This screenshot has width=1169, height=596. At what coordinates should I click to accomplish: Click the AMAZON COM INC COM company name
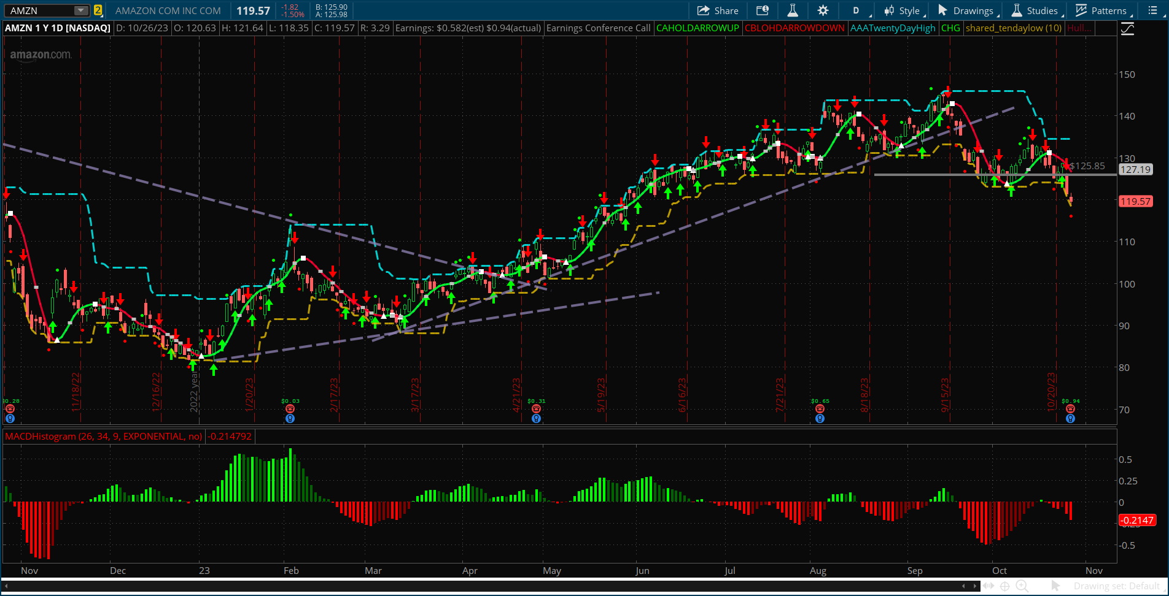point(168,10)
